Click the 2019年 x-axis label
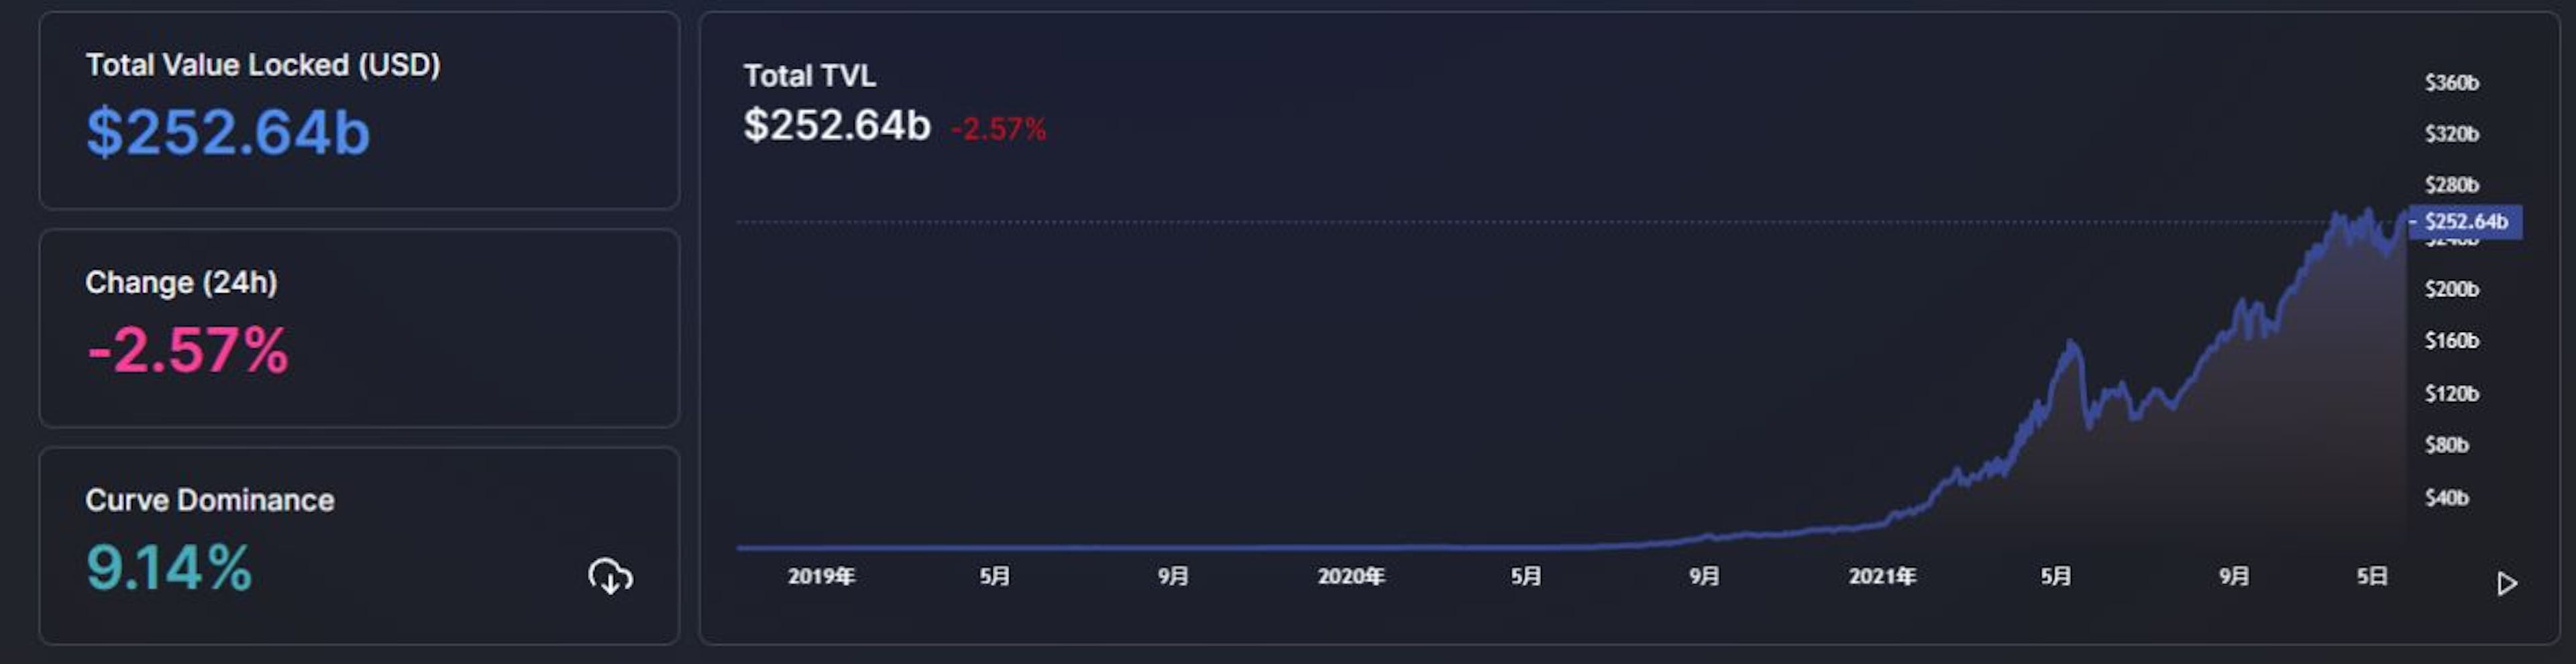The image size is (2576, 664). click(821, 576)
